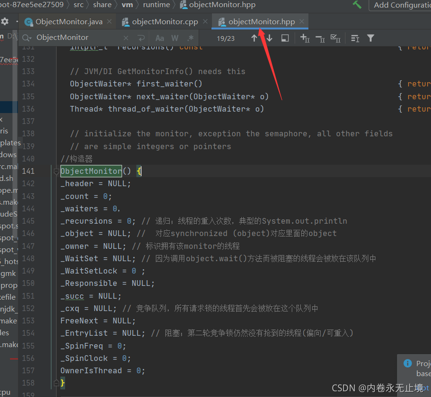431x397 pixels.
Task: Click highlighted ObjectMonitor text on line 141
Action: point(91,171)
